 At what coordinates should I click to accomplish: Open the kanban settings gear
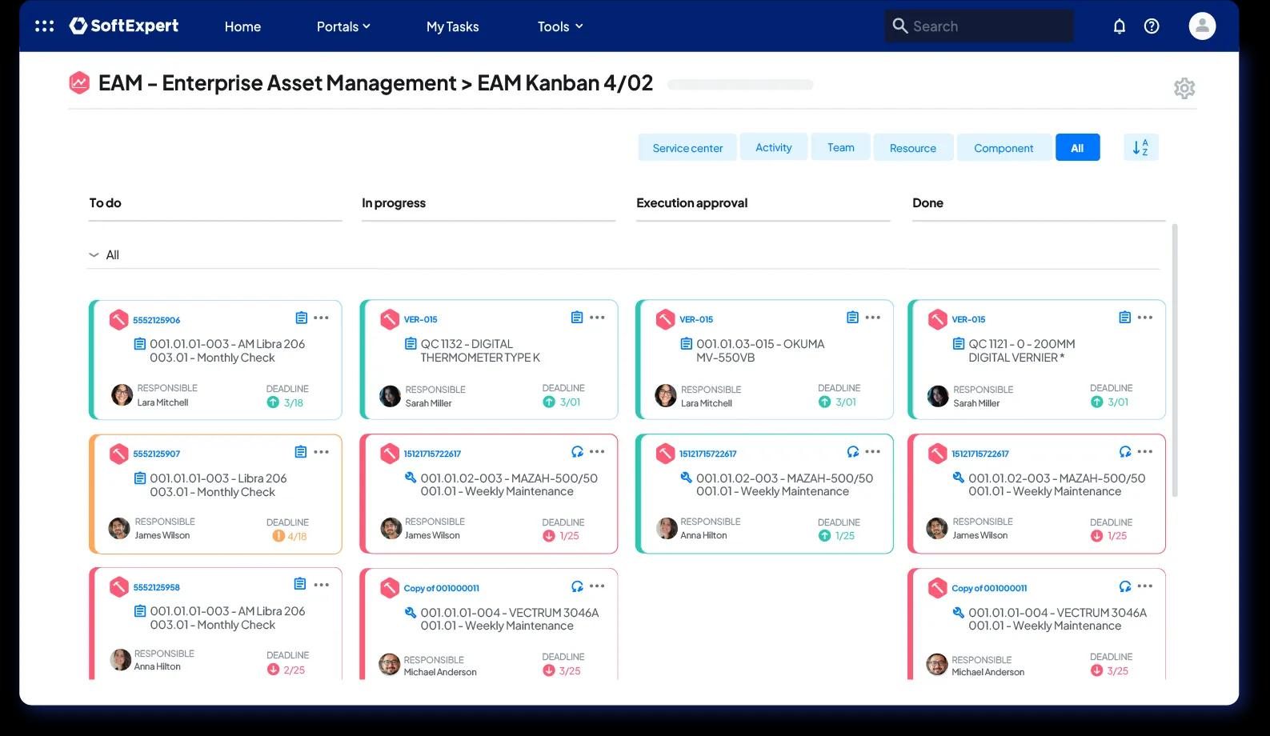point(1184,88)
